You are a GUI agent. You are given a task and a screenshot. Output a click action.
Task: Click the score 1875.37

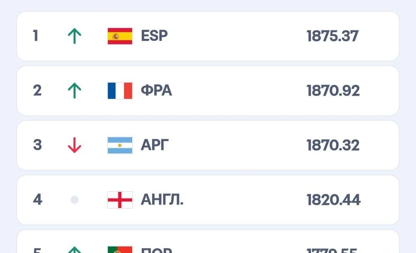[332, 36]
